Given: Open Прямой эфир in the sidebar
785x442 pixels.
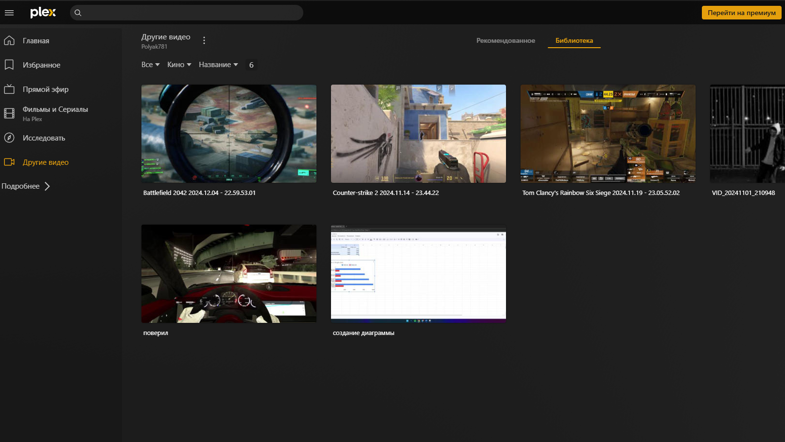Looking at the screenshot, I should (x=46, y=89).
